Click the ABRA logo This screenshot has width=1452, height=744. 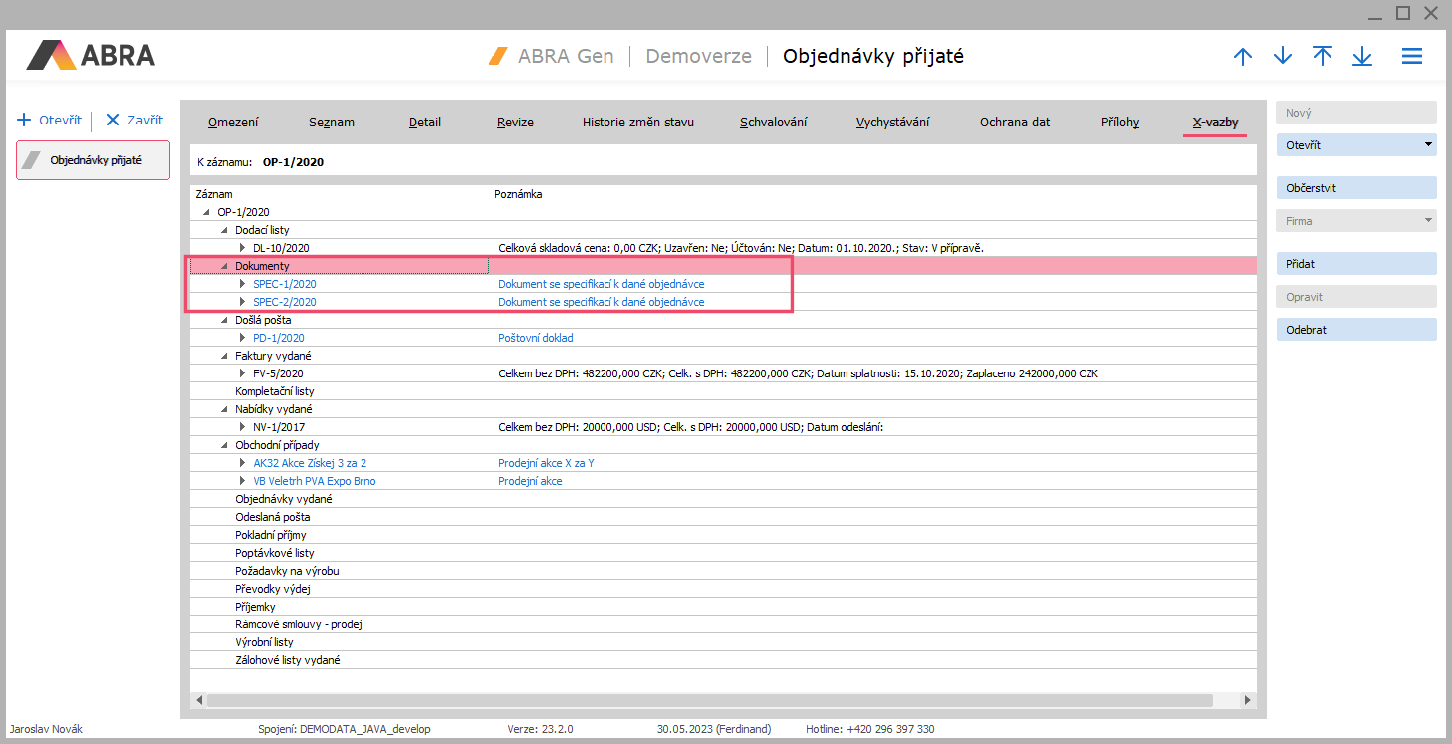pos(92,55)
